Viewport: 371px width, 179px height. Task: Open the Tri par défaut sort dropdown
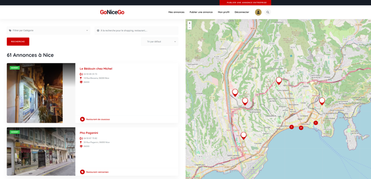[159, 42]
